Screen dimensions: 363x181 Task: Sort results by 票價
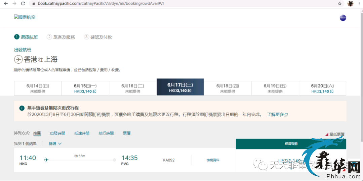click(127, 133)
